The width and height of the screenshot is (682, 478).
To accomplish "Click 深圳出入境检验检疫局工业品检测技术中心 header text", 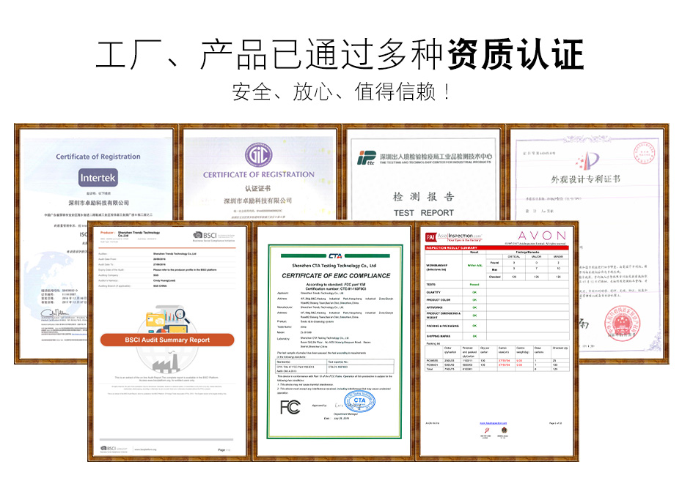I will pyautogui.click(x=436, y=156).
